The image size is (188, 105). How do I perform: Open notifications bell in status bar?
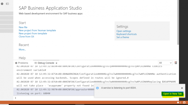tap(178, 102)
